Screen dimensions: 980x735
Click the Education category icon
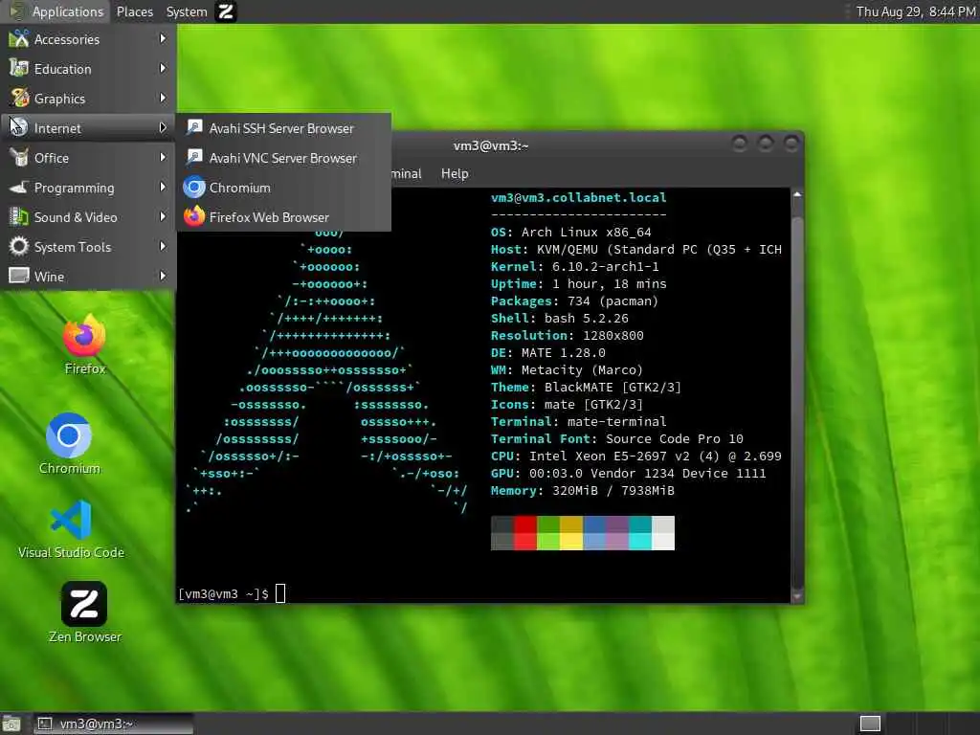pyautogui.click(x=19, y=68)
